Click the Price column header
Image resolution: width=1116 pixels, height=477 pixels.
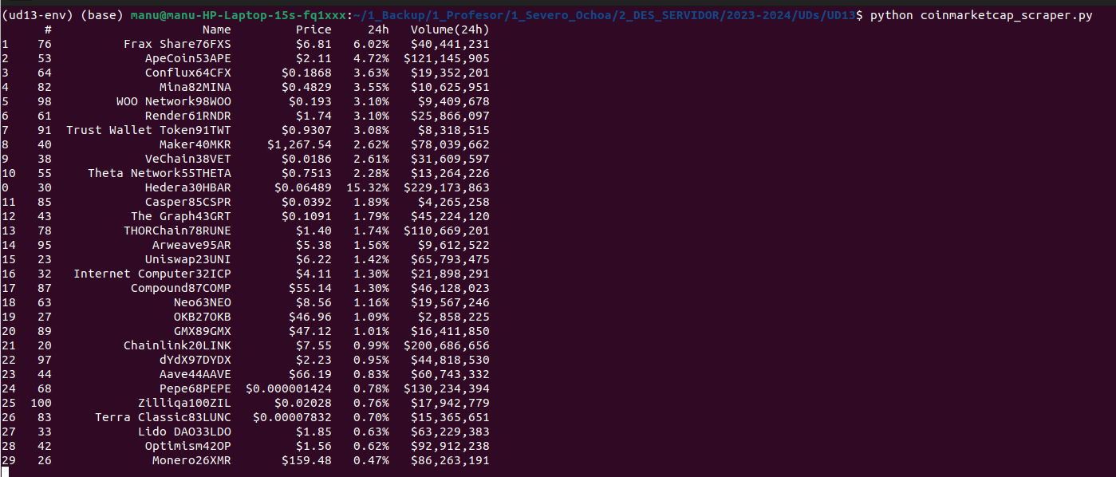pos(314,30)
